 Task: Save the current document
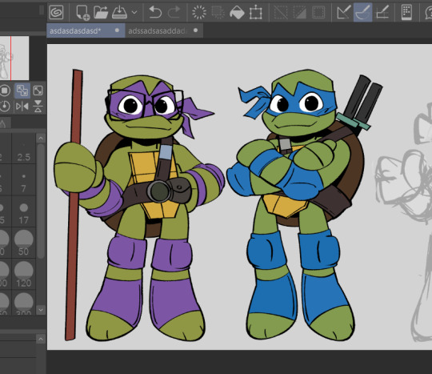[119, 12]
